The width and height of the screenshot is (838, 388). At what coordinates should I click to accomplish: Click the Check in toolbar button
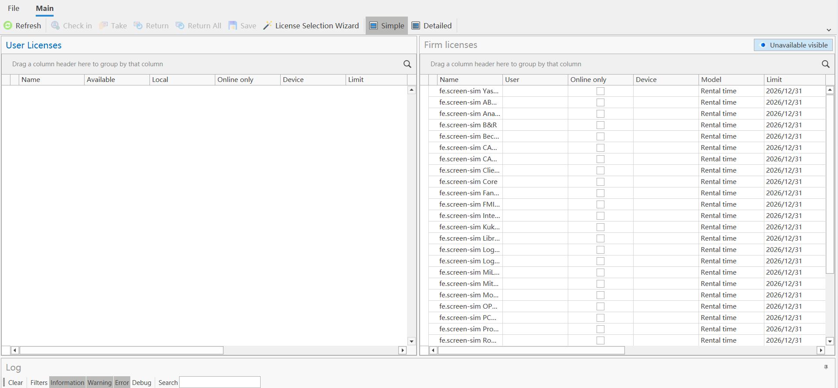coord(71,26)
